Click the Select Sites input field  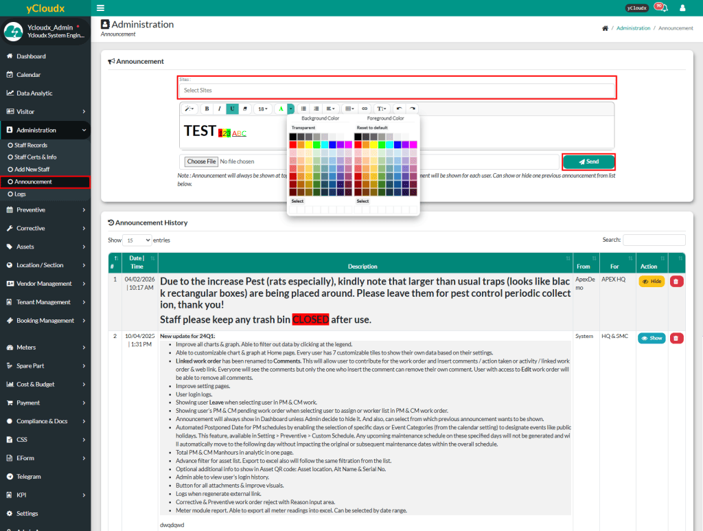point(397,90)
